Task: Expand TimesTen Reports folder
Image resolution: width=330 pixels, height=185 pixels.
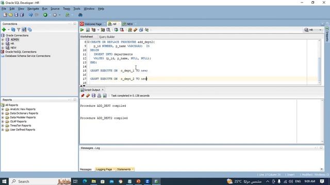Action: [x=3, y=125]
